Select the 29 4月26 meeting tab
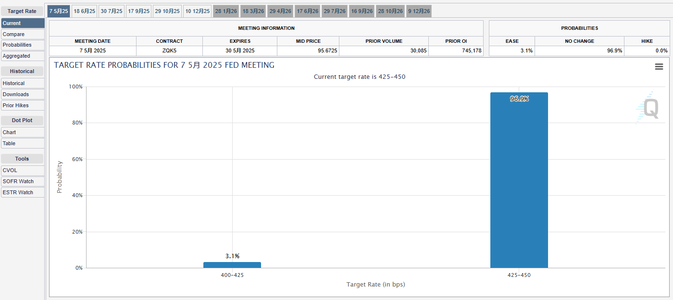 pyautogui.click(x=280, y=11)
